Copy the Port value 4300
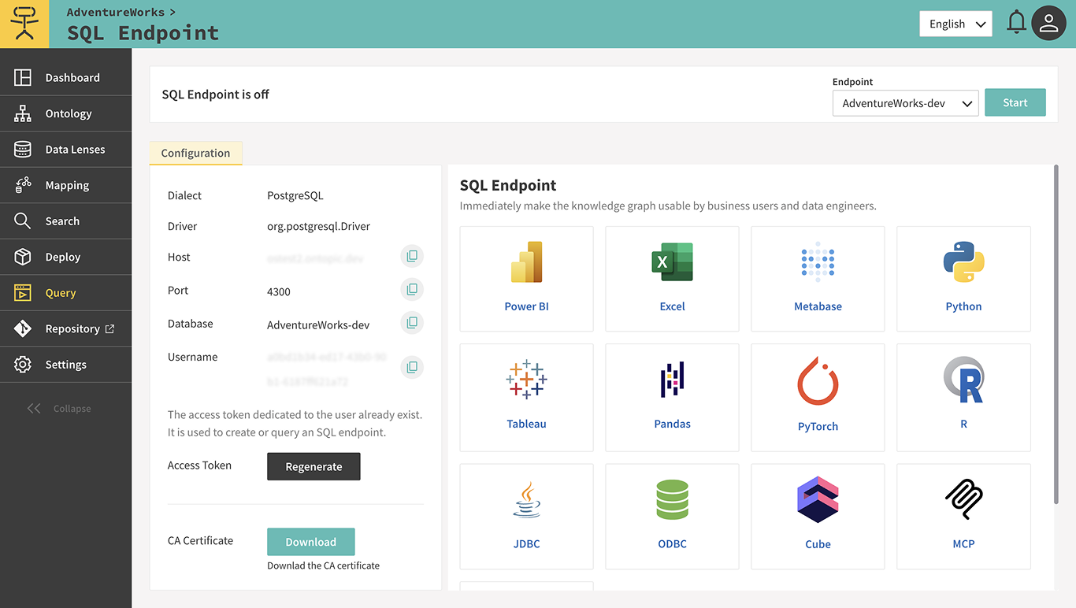1076x608 pixels. pos(412,290)
